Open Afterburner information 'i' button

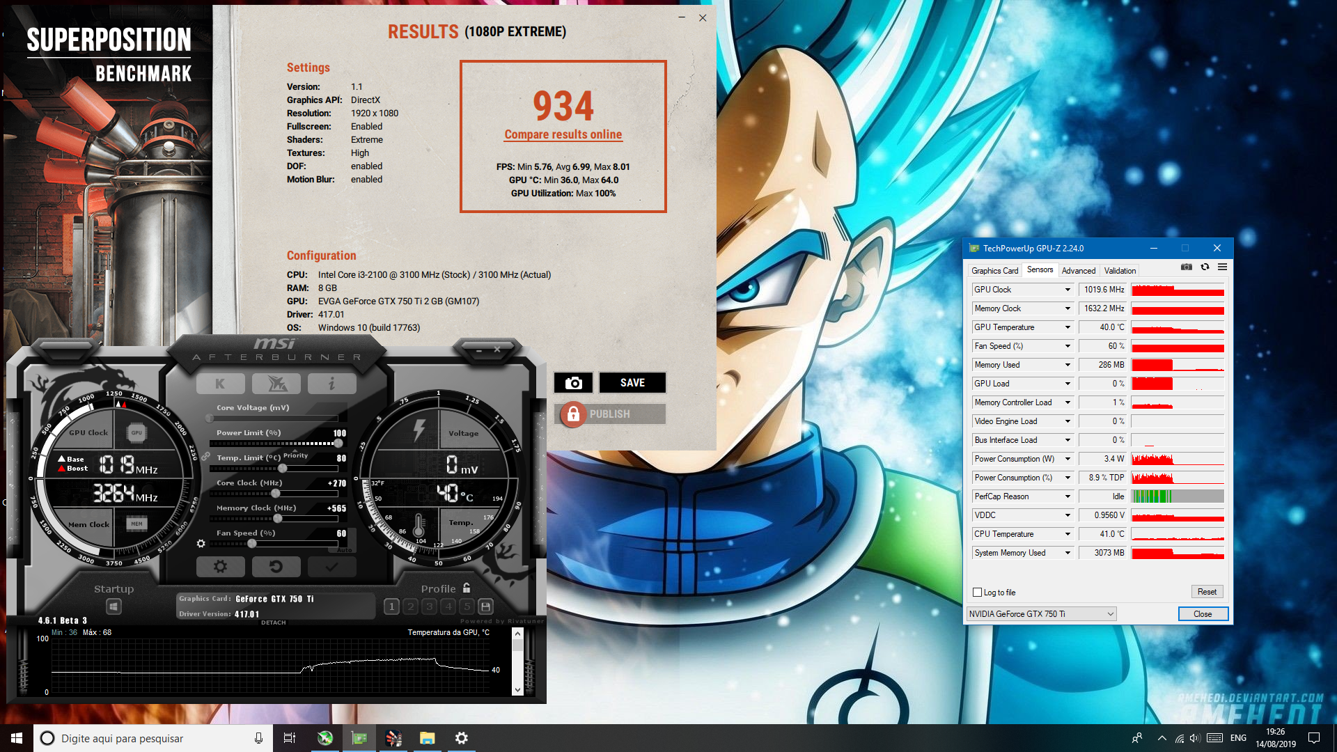pyautogui.click(x=331, y=384)
